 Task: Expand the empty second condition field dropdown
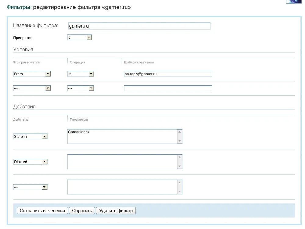click(32, 88)
